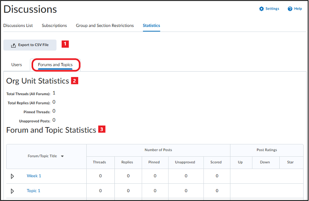Open the Subscriptions tab
The height and width of the screenshot is (201, 309).
[54, 25]
